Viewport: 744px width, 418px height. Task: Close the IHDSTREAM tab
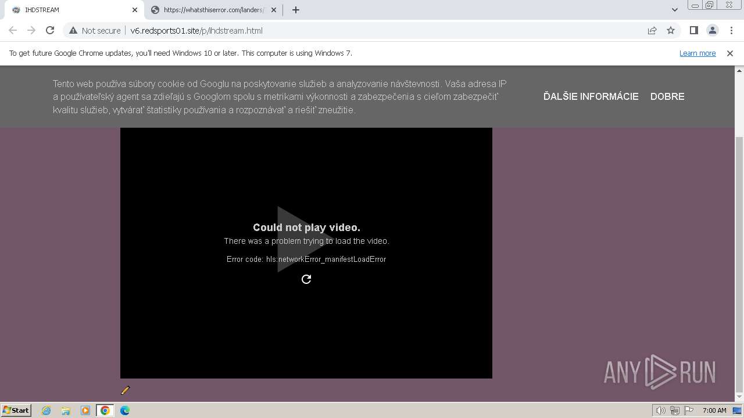click(x=135, y=10)
